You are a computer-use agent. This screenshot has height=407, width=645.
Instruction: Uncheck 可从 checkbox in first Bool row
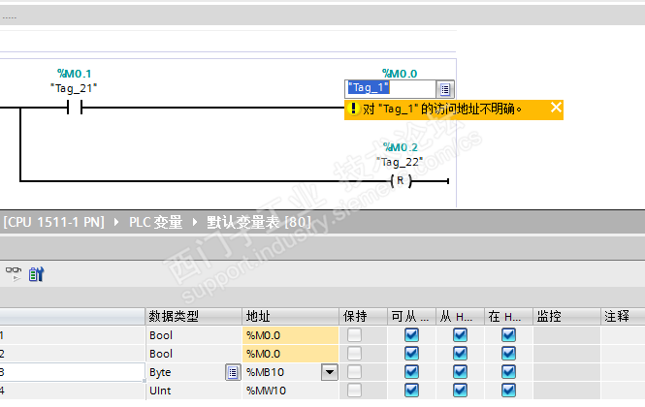(x=411, y=335)
